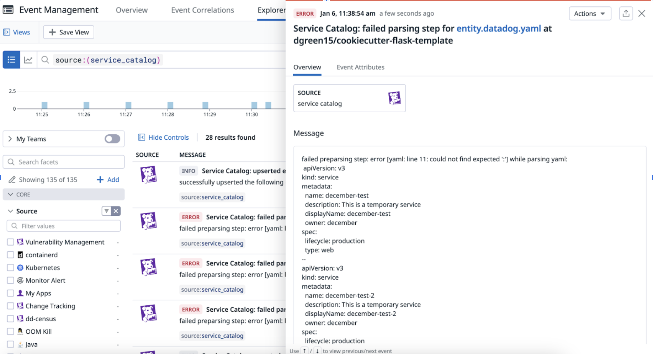
Task: Open the Actions dropdown
Action: coord(590,14)
